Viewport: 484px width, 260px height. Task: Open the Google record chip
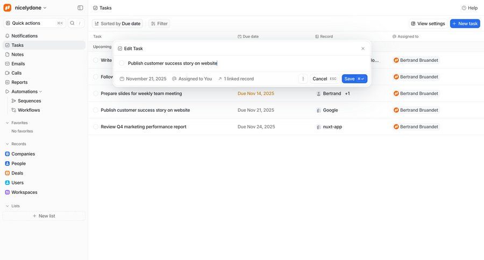pyautogui.click(x=327, y=110)
